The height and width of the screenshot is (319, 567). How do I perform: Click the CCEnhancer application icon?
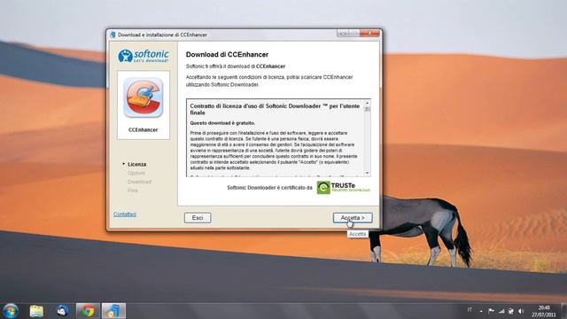(x=144, y=97)
